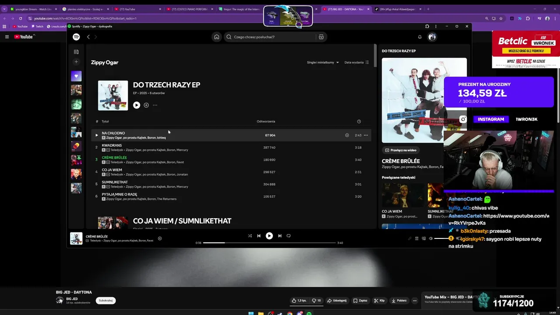Open the Spotify profile avatar
This screenshot has width=560, height=315.
pyautogui.click(x=432, y=37)
